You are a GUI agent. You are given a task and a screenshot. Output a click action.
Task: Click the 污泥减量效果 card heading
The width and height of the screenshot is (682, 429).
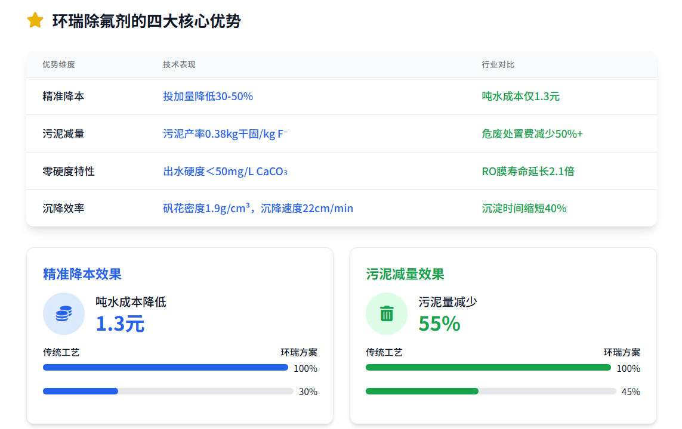tap(405, 274)
